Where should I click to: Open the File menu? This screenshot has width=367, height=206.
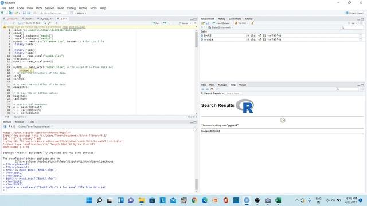pyautogui.click(x=4, y=8)
